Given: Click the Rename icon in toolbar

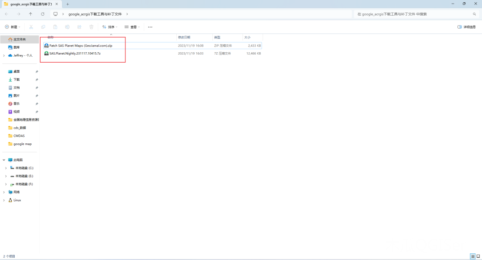Looking at the screenshot, I should point(67,27).
